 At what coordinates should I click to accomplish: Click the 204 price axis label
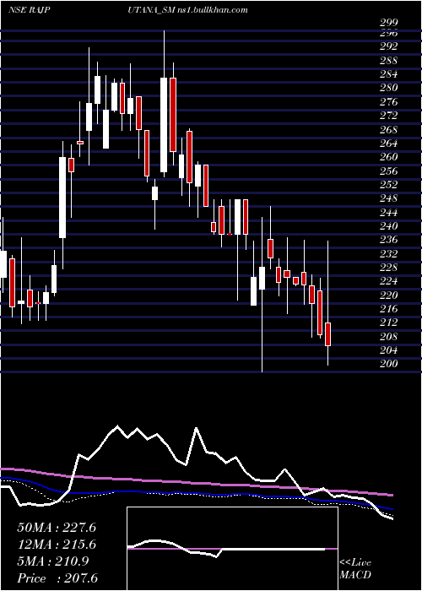[389, 350]
